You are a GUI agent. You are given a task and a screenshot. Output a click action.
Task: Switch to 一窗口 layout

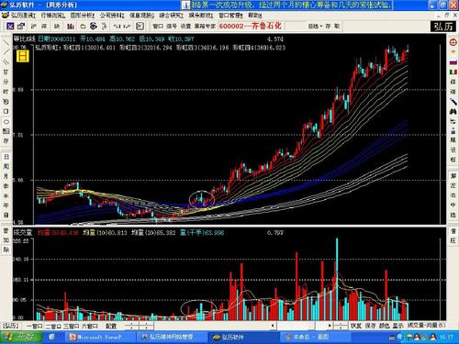pyautogui.click(x=34, y=326)
